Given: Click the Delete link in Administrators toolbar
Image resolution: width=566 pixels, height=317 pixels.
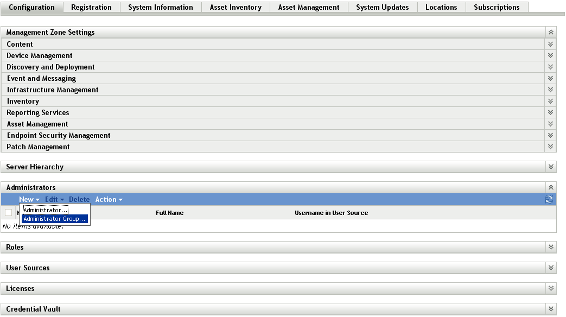Looking at the screenshot, I should click(79, 199).
